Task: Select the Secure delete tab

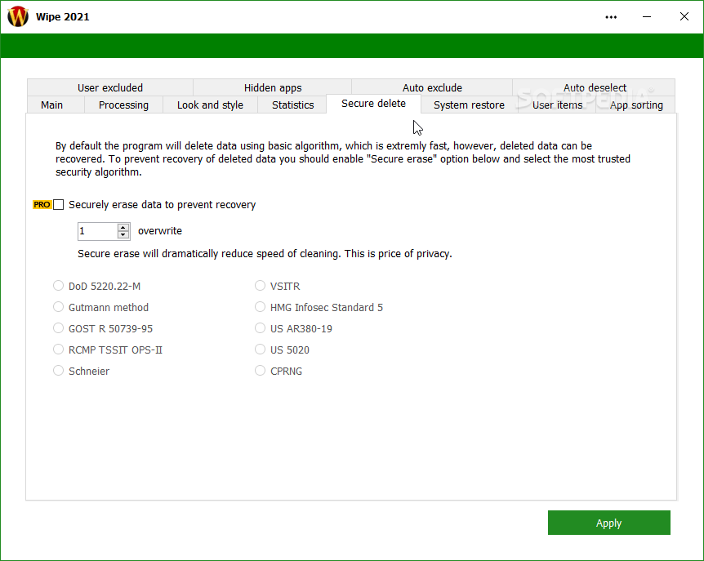Action: [373, 104]
